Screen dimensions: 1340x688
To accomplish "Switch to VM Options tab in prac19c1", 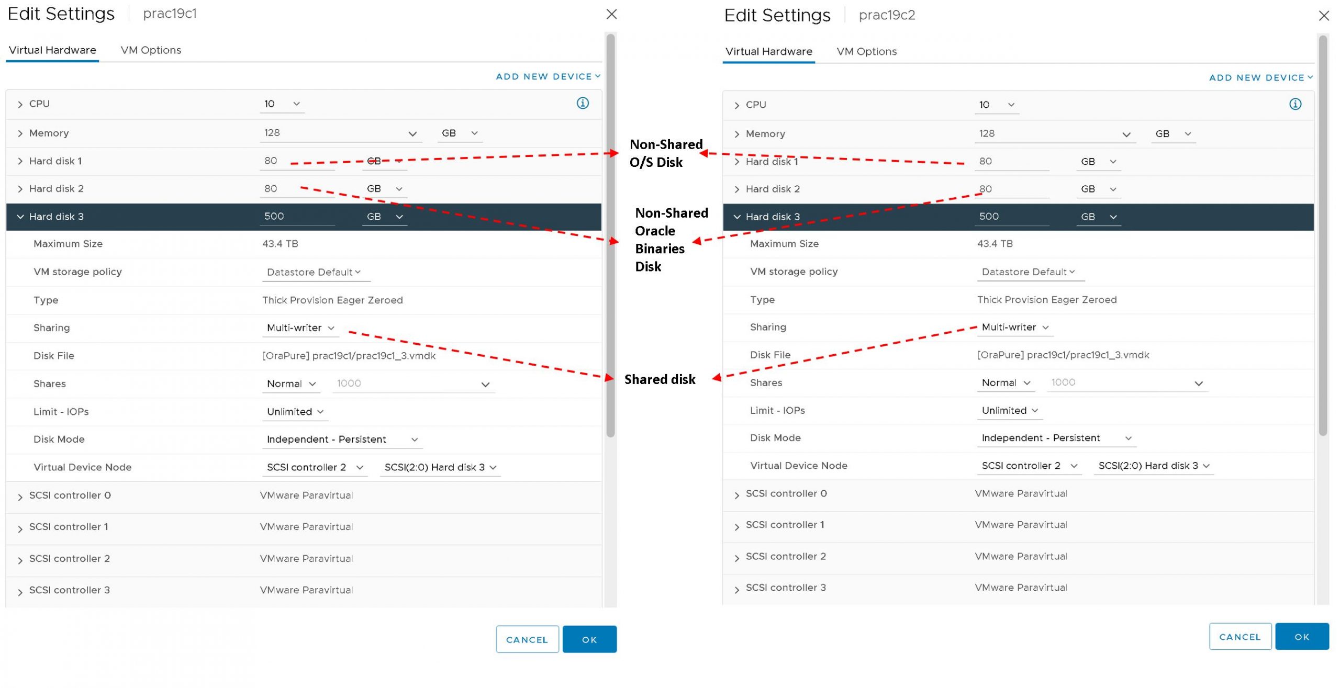I will (x=151, y=50).
